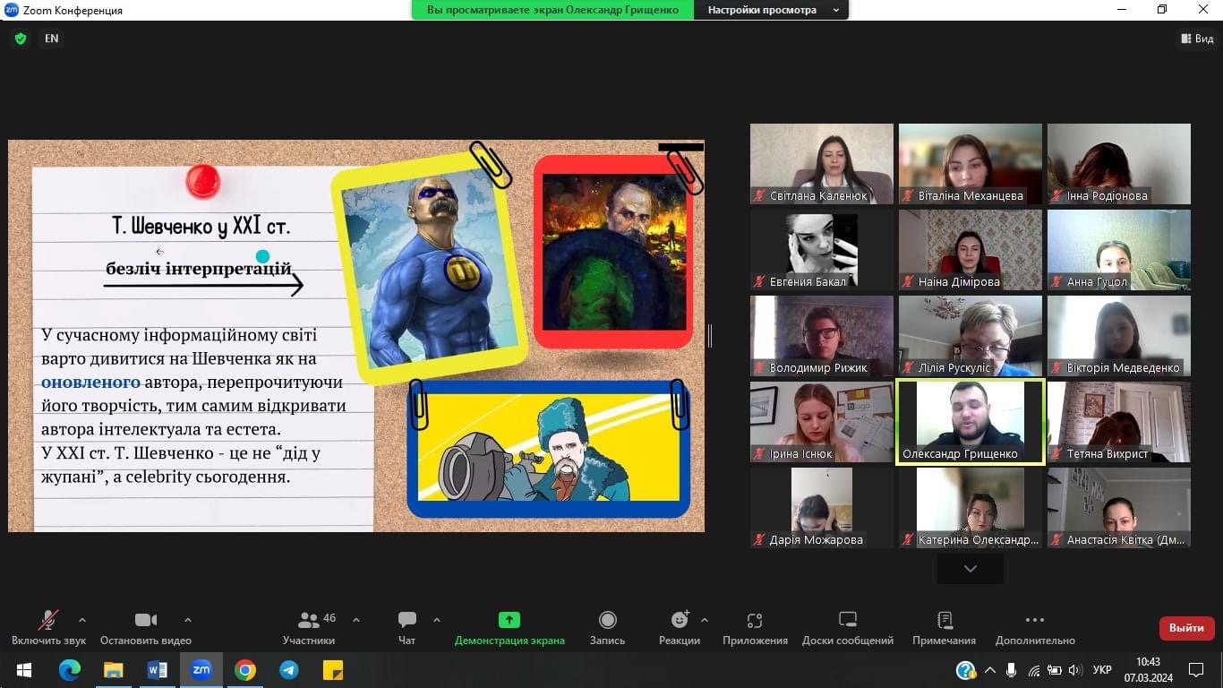
Task: Click the Shevchenko painting in red frame
Action: click(614, 253)
